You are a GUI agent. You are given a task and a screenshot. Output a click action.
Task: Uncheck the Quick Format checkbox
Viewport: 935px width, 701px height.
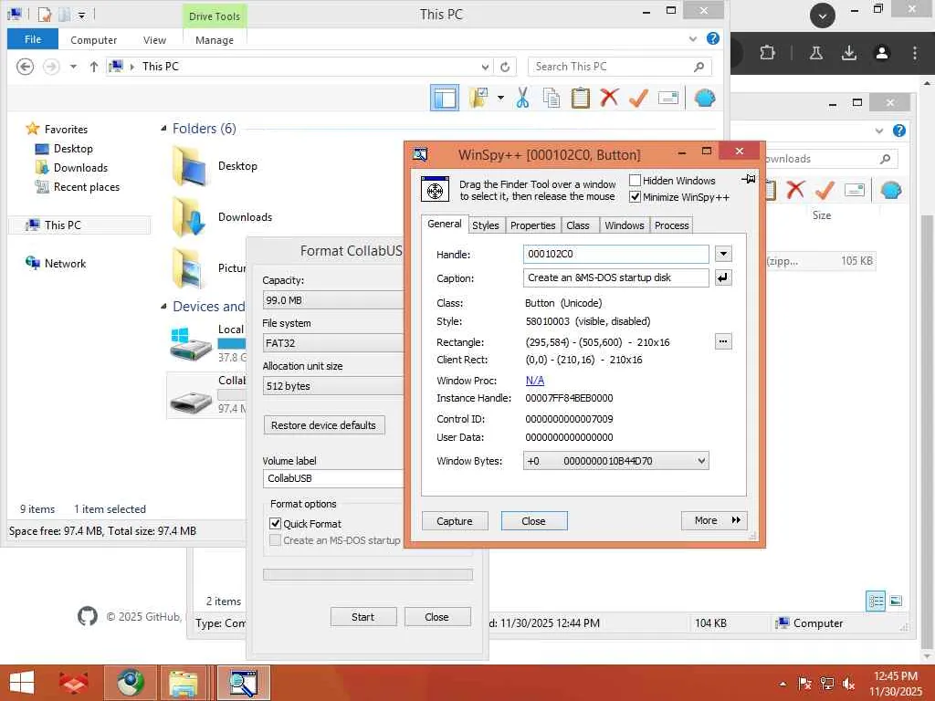tap(275, 523)
